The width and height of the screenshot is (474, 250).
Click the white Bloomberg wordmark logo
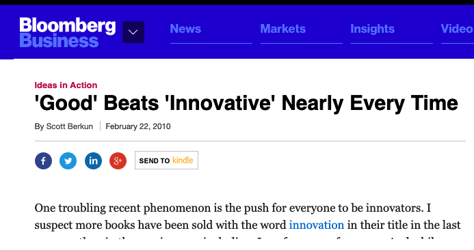68,25
